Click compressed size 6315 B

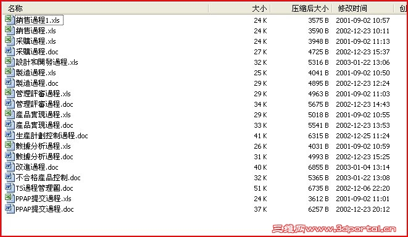[x=318, y=136]
